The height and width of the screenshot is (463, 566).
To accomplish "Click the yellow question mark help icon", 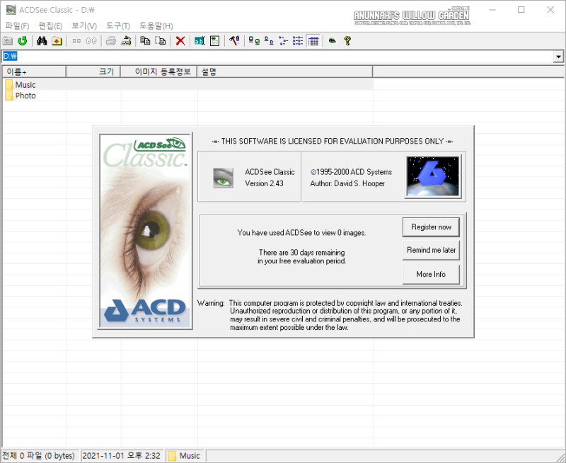I will click(x=347, y=41).
